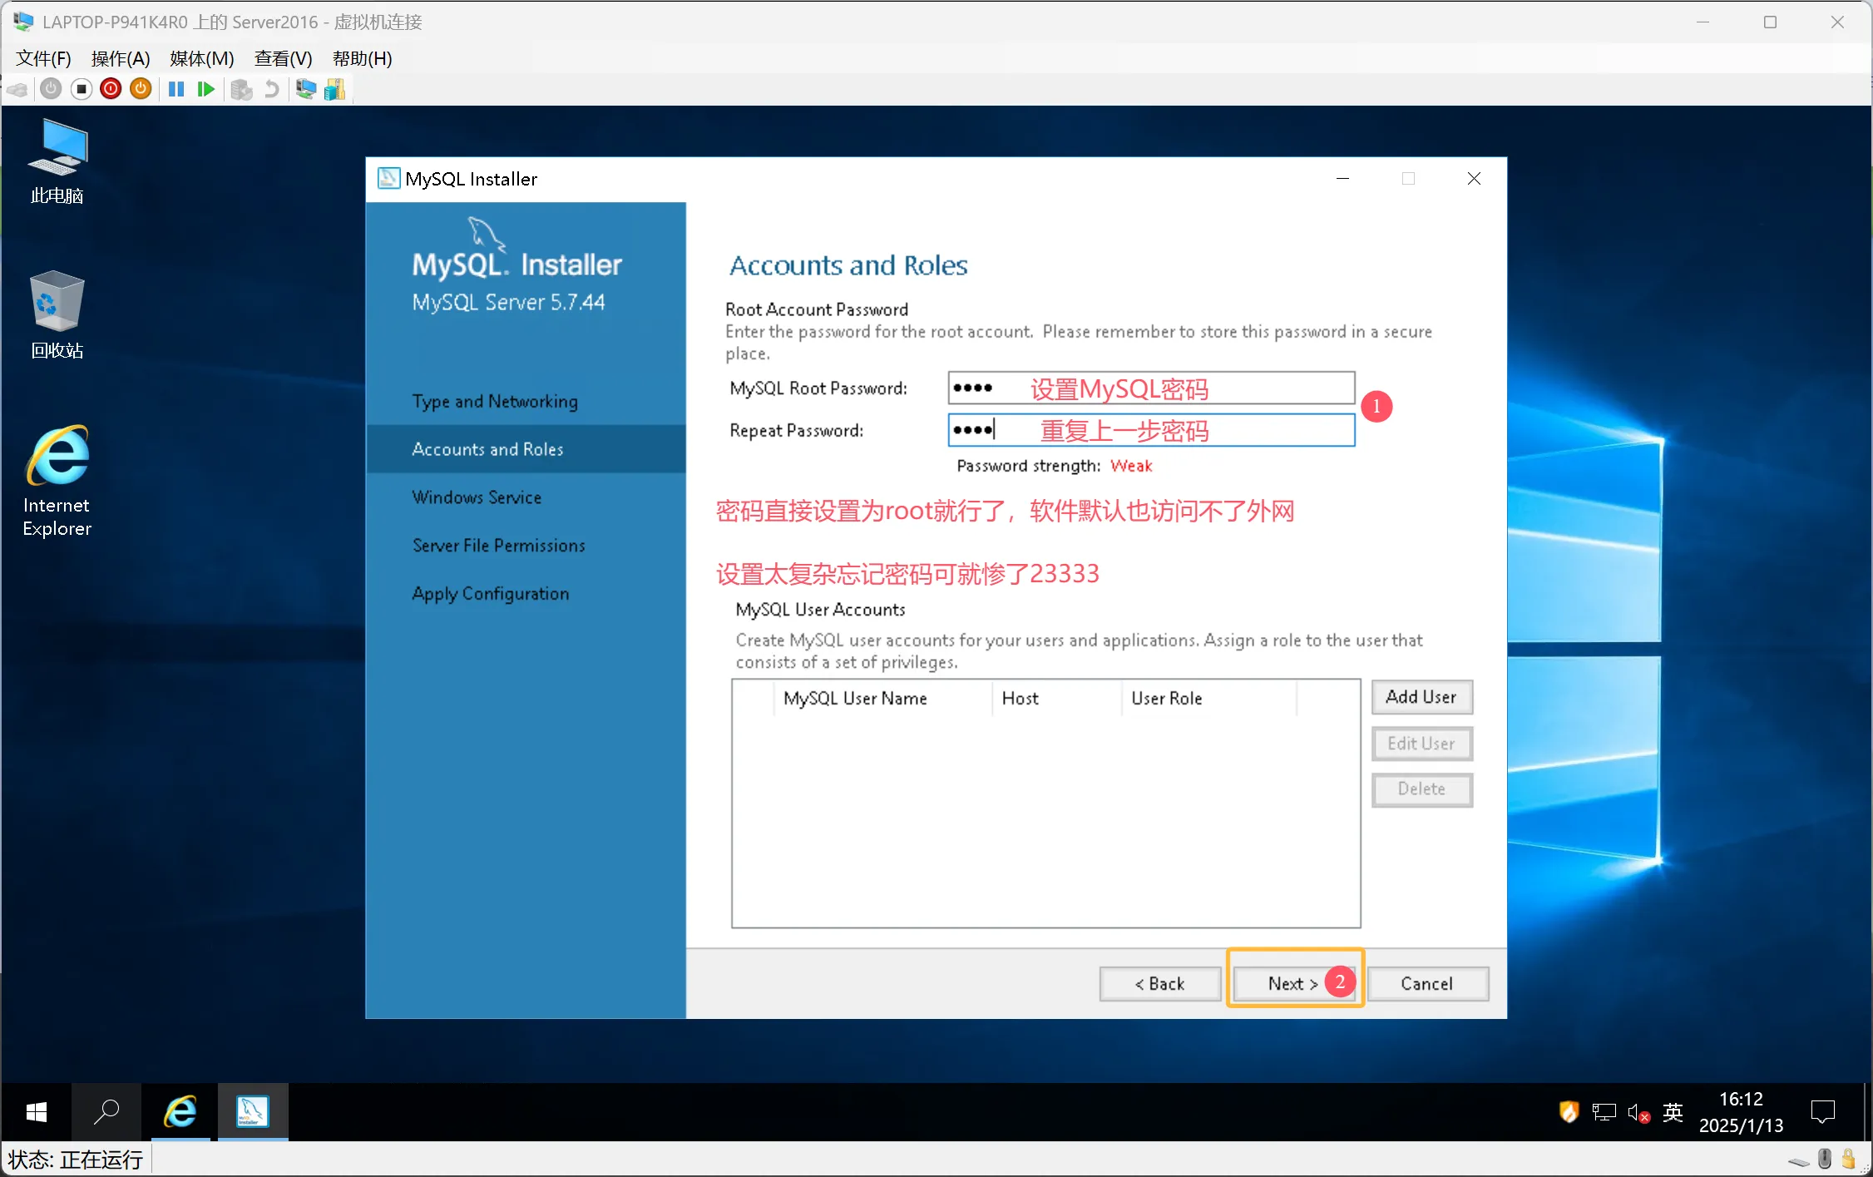The width and height of the screenshot is (1873, 1177).
Task: Click the MySQL Root Password field
Action: click(x=1151, y=388)
